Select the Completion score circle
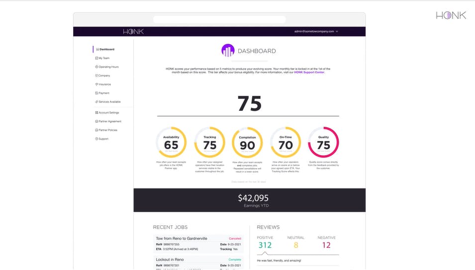The height and width of the screenshot is (270, 475). pos(247,142)
